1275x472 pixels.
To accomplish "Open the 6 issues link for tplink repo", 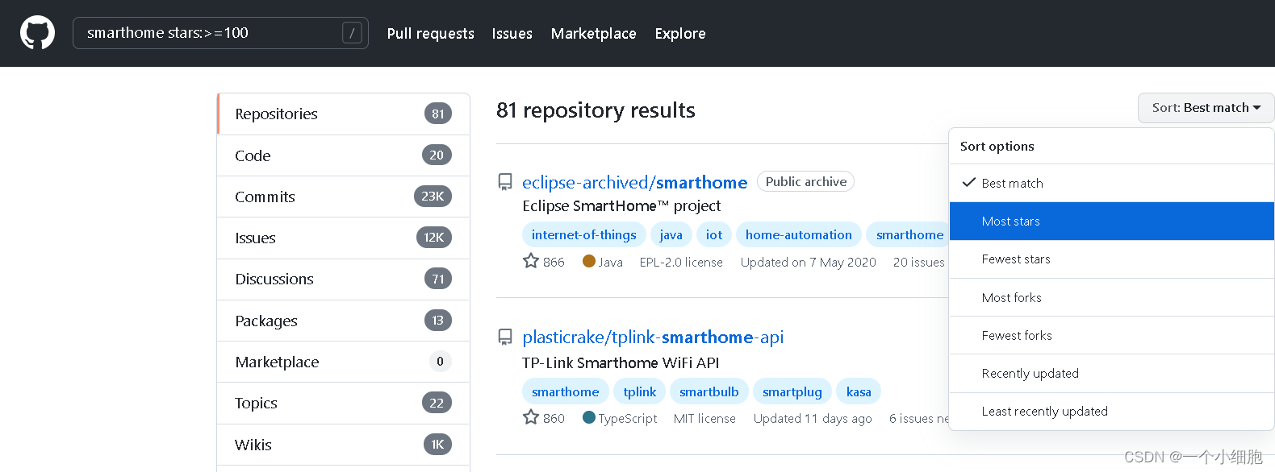I will pos(918,418).
